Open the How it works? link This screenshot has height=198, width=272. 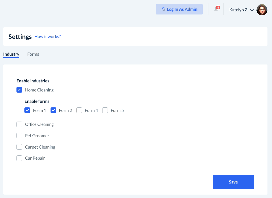pyautogui.click(x=48, y=37)
